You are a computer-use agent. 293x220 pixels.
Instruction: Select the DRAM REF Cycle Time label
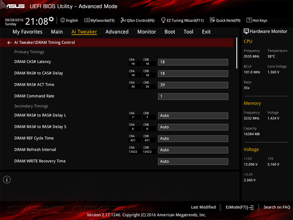click(x=34, y=138)
